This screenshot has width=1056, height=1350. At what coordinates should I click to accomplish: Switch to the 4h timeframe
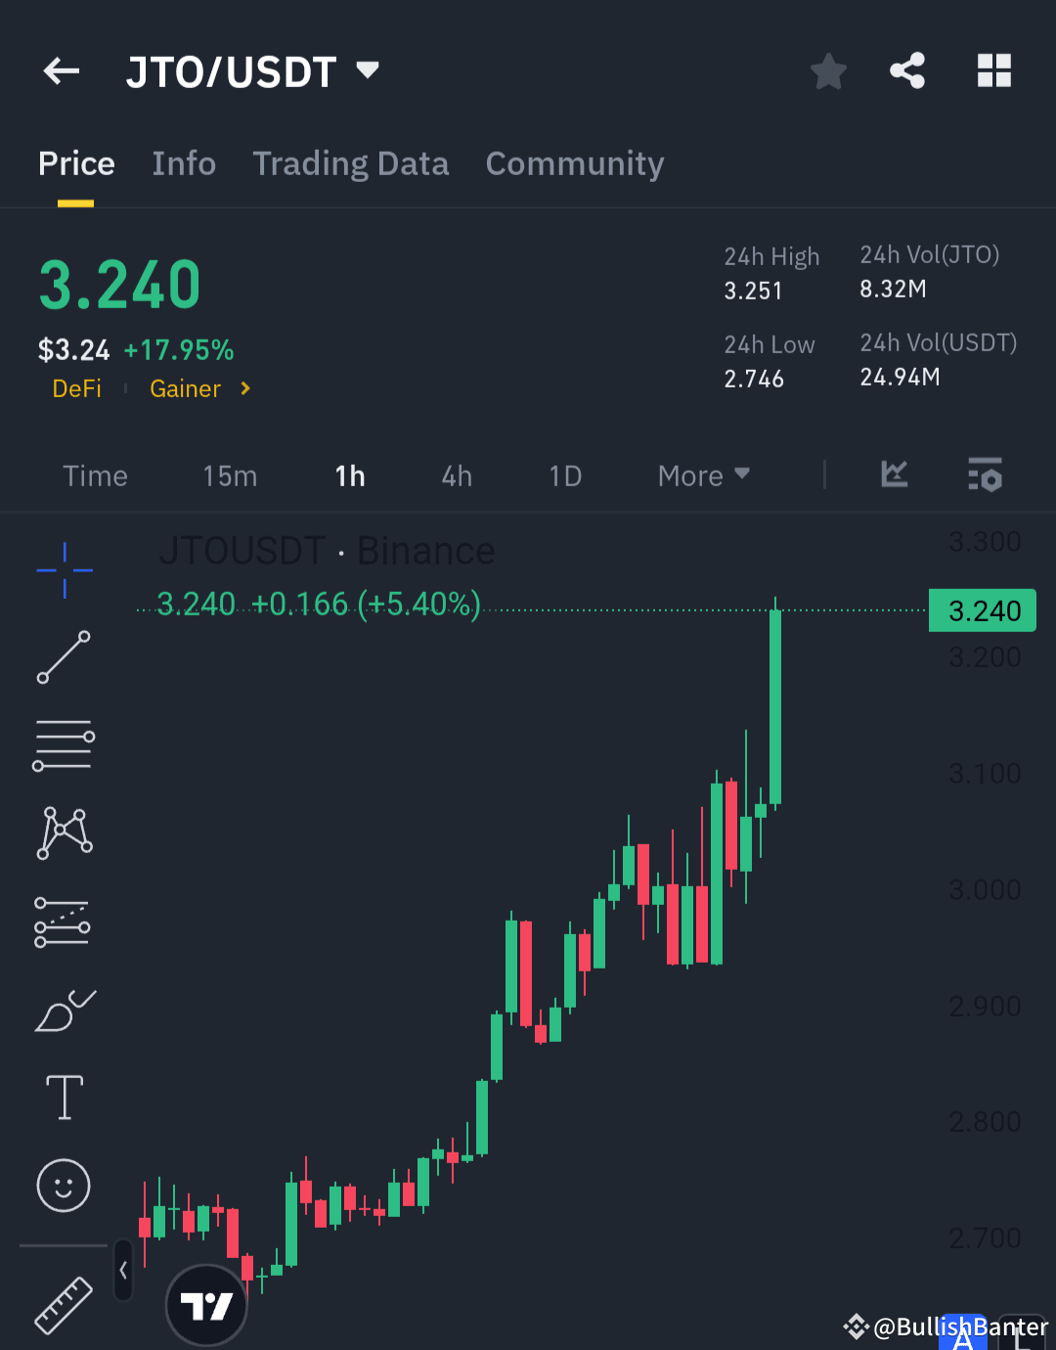(456, 475)
